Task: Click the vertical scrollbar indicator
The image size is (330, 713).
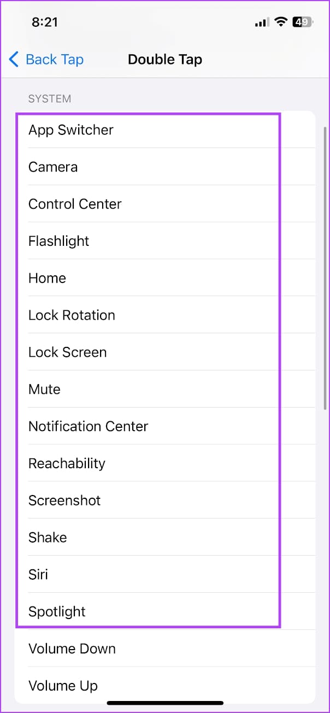Action: tap(326, 268)
